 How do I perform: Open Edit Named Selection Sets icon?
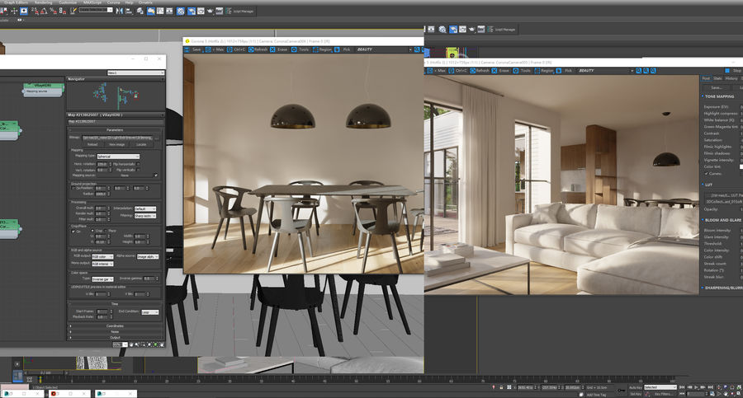73,11
